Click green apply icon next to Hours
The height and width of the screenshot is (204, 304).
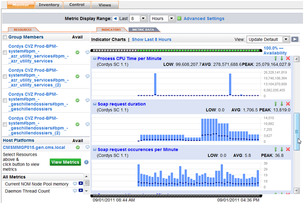[x=179, y=18]
